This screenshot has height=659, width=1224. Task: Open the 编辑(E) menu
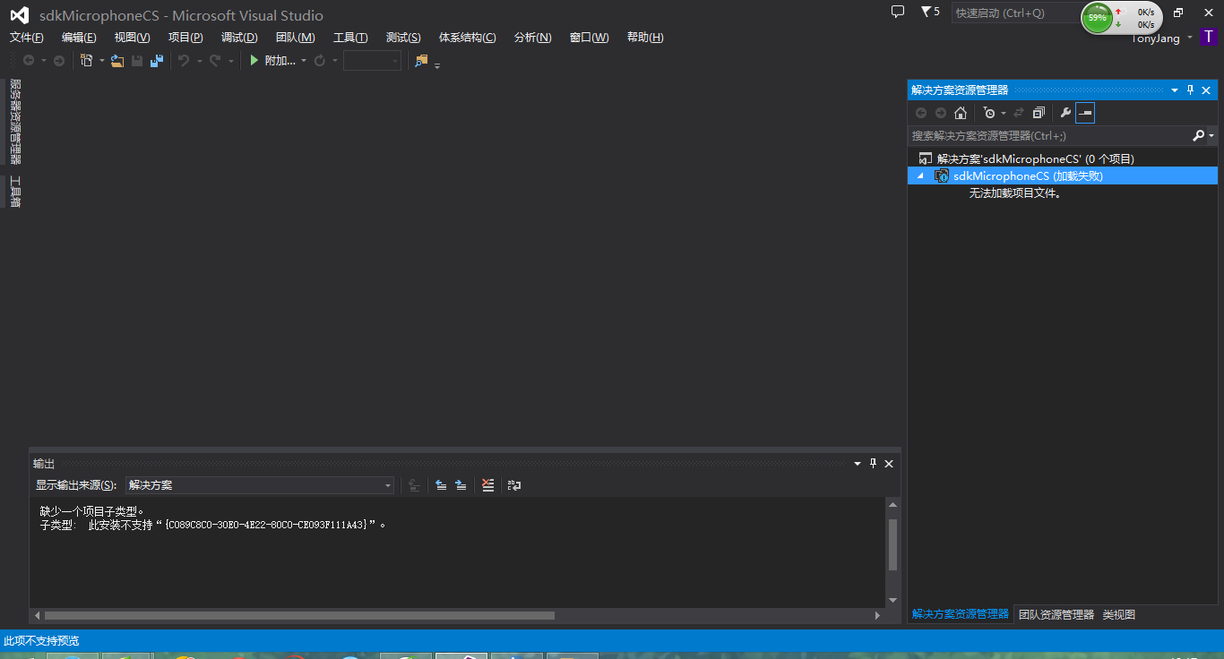(79, 38)
